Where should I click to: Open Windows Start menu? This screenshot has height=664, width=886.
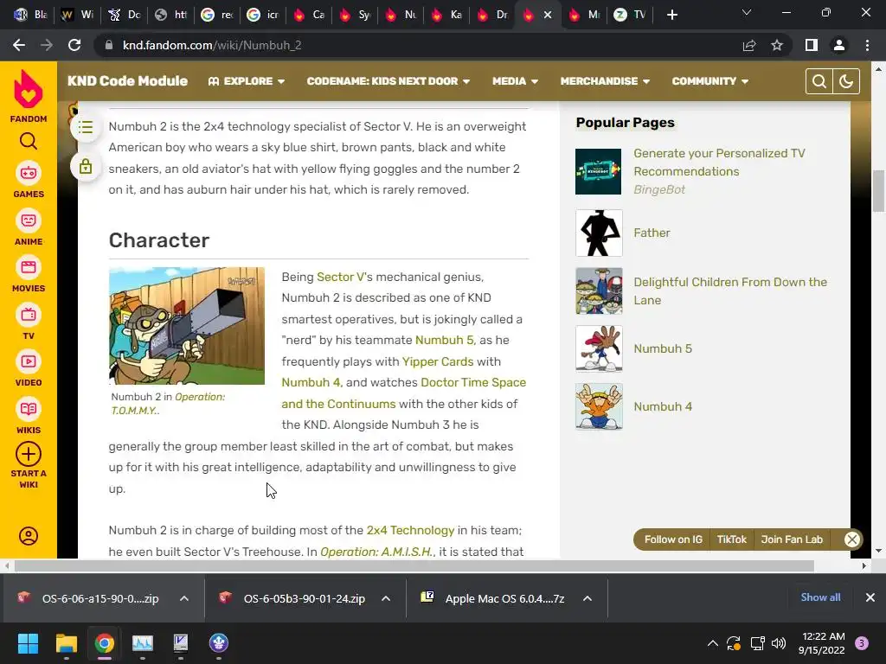tap(28, 643)
